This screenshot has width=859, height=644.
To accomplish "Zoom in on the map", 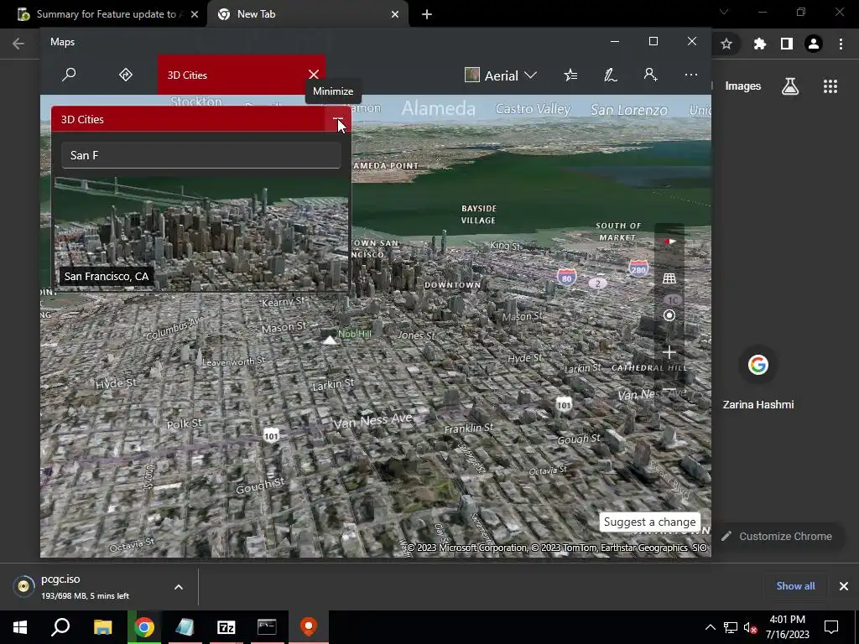I will [x=669, y=353].
